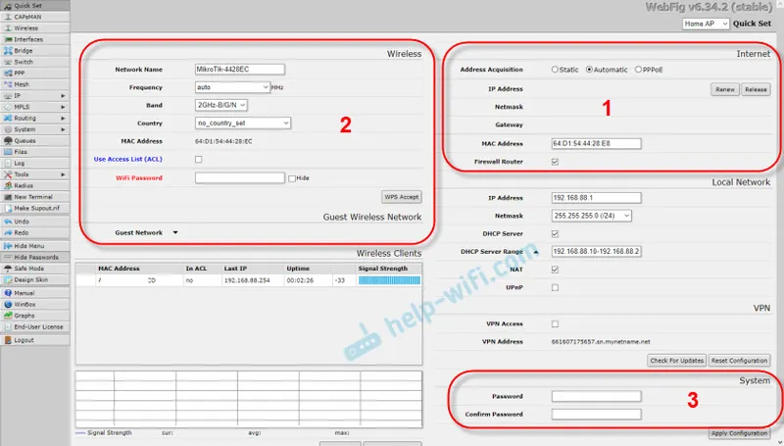Toggle Use Access List (ACL) checkbox

(199, 159)
